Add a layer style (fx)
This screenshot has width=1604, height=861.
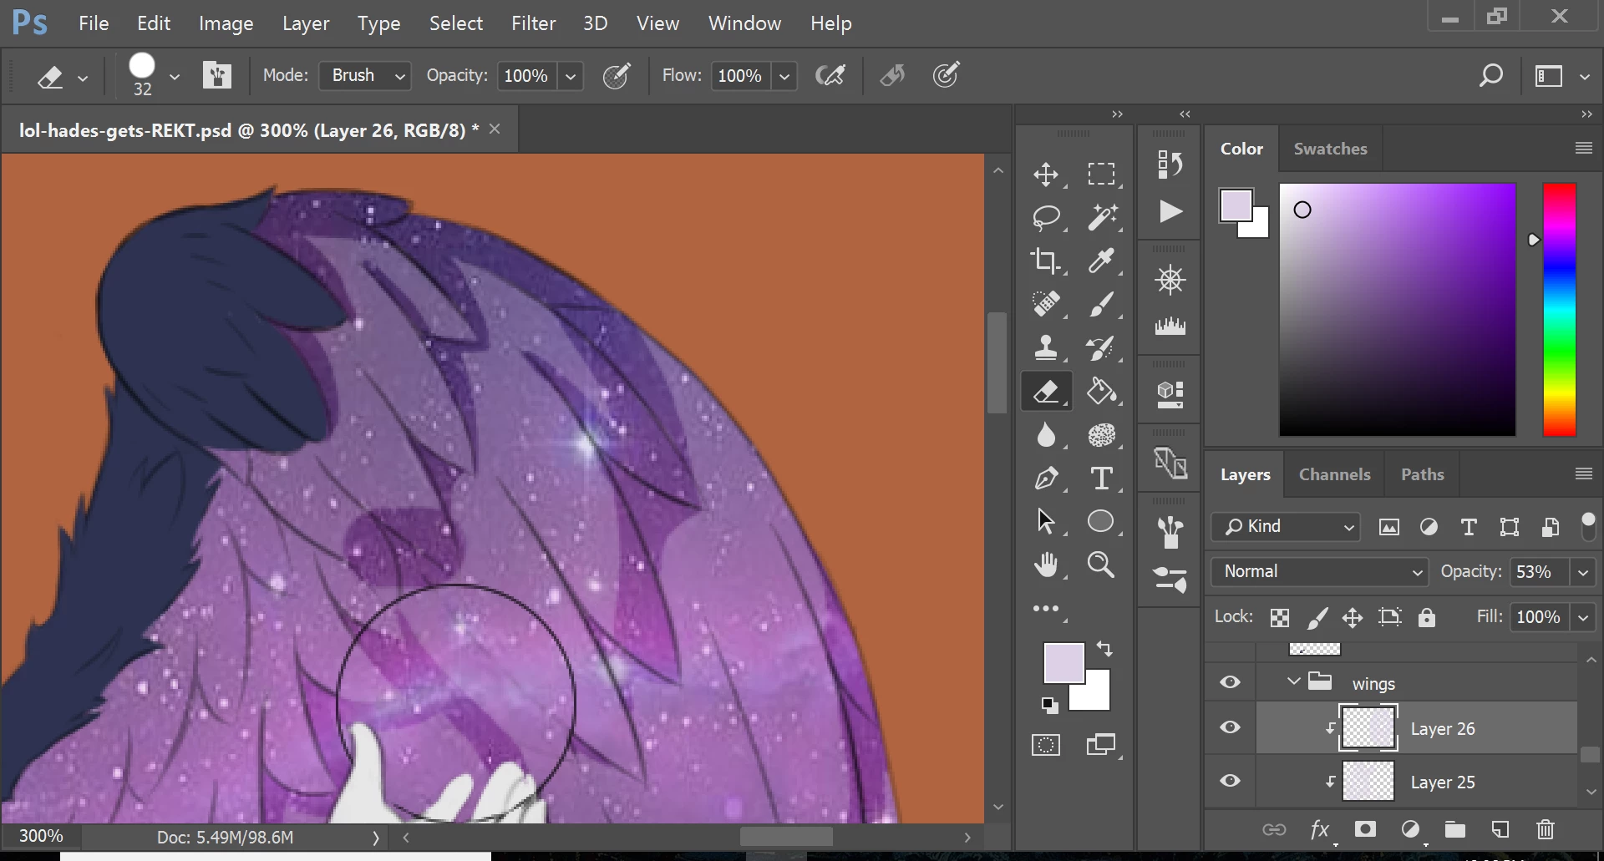pyautogui.click(x=1320, y=829)
